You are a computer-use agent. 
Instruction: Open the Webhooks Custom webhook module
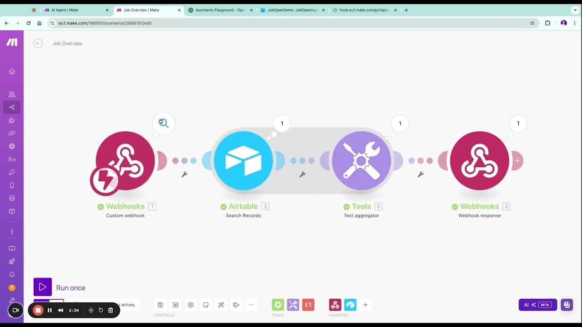point(125,161)
